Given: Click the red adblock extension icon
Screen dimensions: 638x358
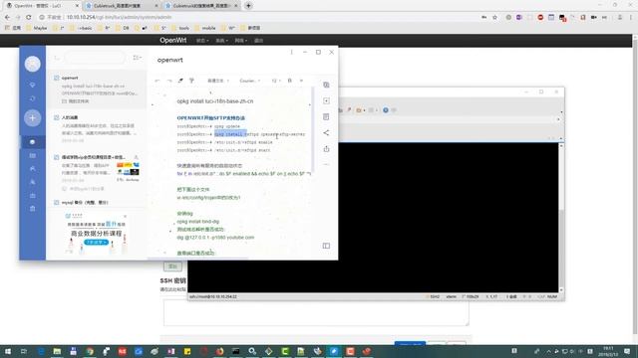Looking at the screenshot, I should point(540,18).
